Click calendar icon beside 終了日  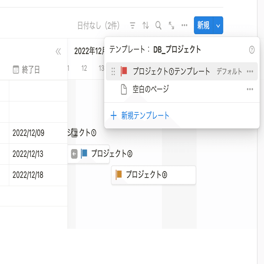[x=16, y=69]
